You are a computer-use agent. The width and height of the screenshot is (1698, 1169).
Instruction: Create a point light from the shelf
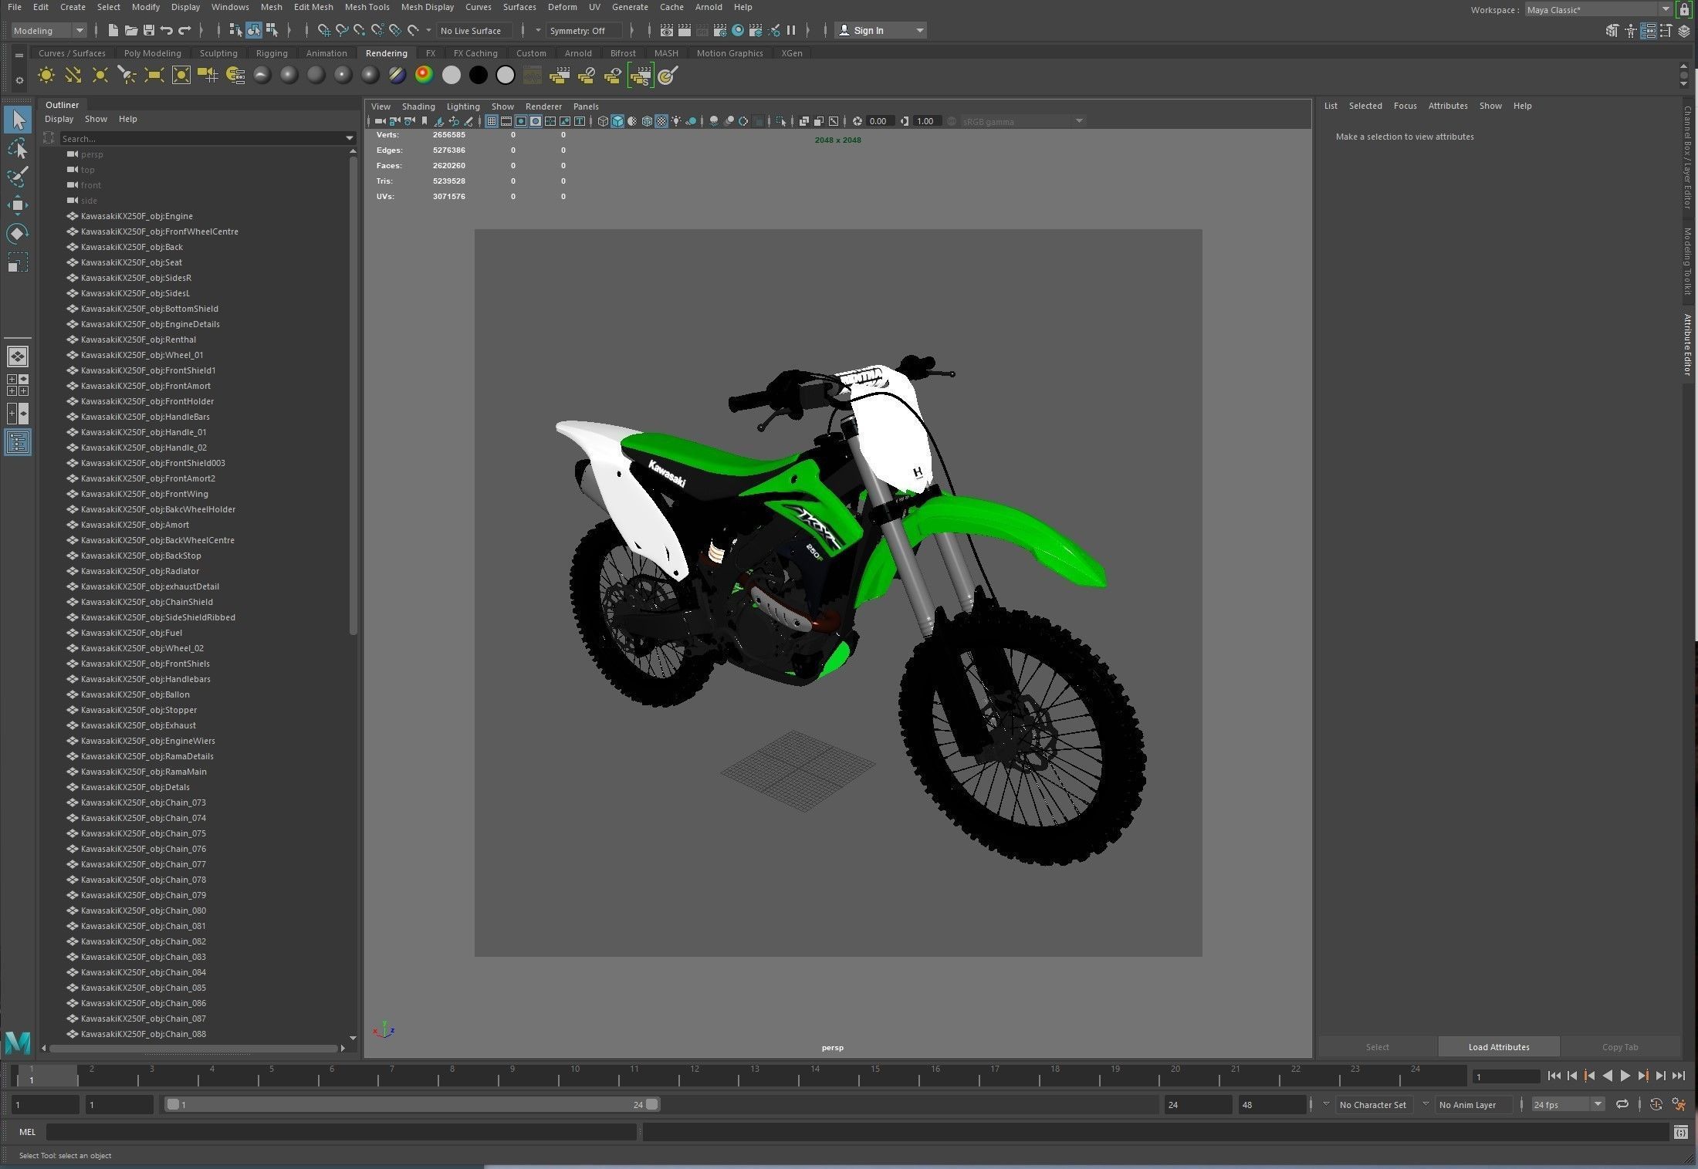[x=100, y=75]
